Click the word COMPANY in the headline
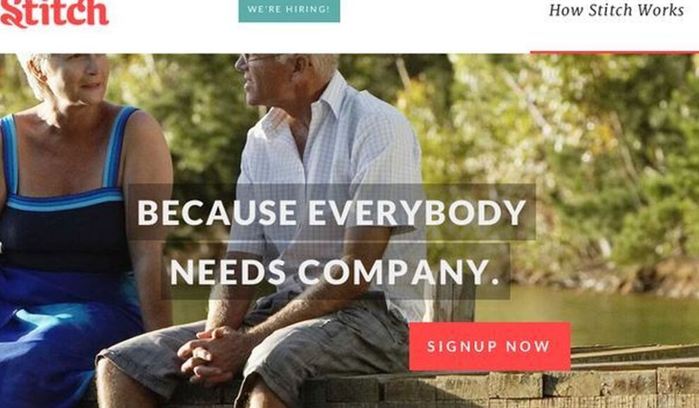 pos(398,272)
